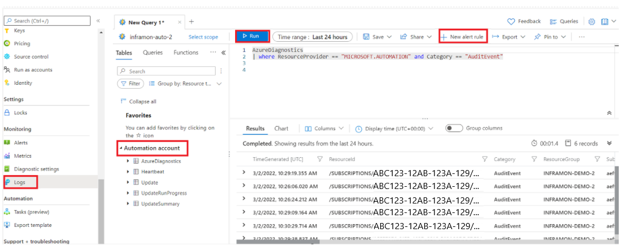Collapse the tables pane with double chevron
626x252 pixels.
pyautogui.click(x=223, y=53)
